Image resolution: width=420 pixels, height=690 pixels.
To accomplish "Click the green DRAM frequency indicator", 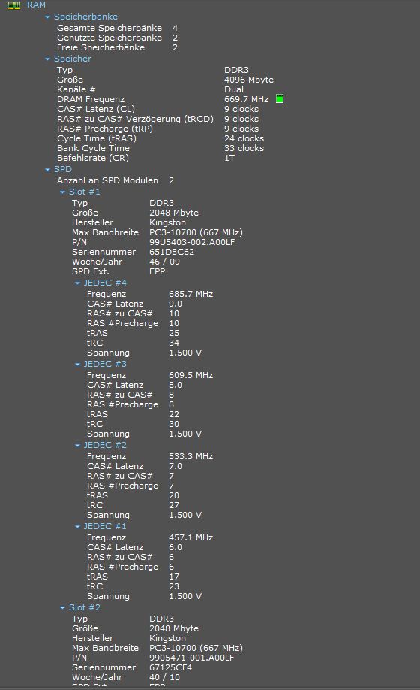I will [x=280, y=98].
